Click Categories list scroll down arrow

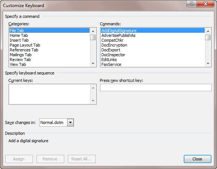[93, 63]
